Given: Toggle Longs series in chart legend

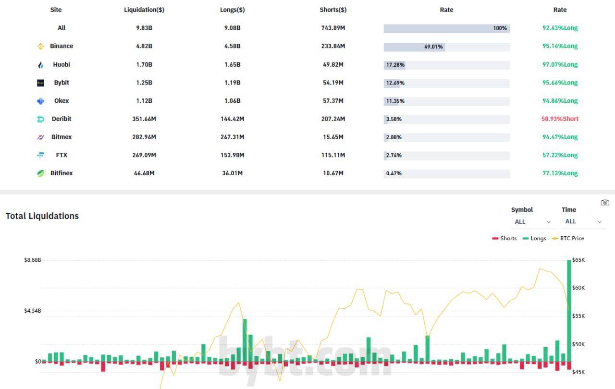Looking at the screenshot, I should click(534, 238).
